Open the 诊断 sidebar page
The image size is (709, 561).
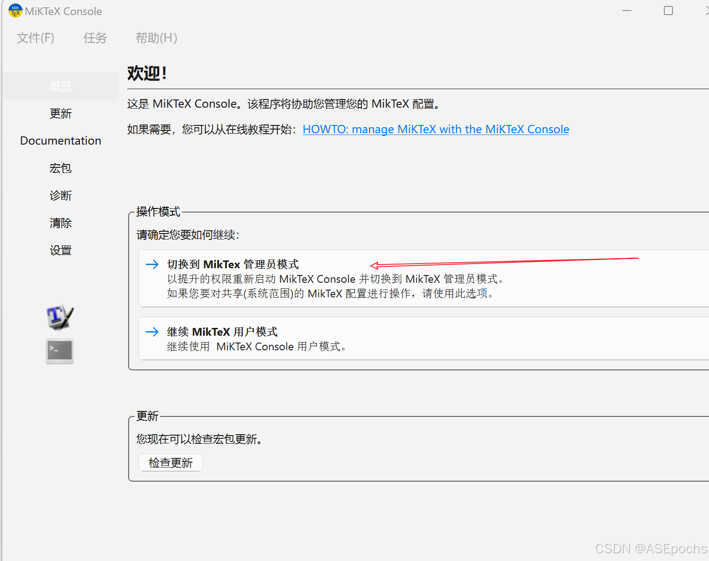click(x=61, y=196)
